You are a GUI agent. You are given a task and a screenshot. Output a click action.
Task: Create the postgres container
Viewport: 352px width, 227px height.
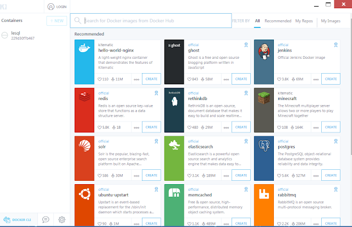(331, 175)
